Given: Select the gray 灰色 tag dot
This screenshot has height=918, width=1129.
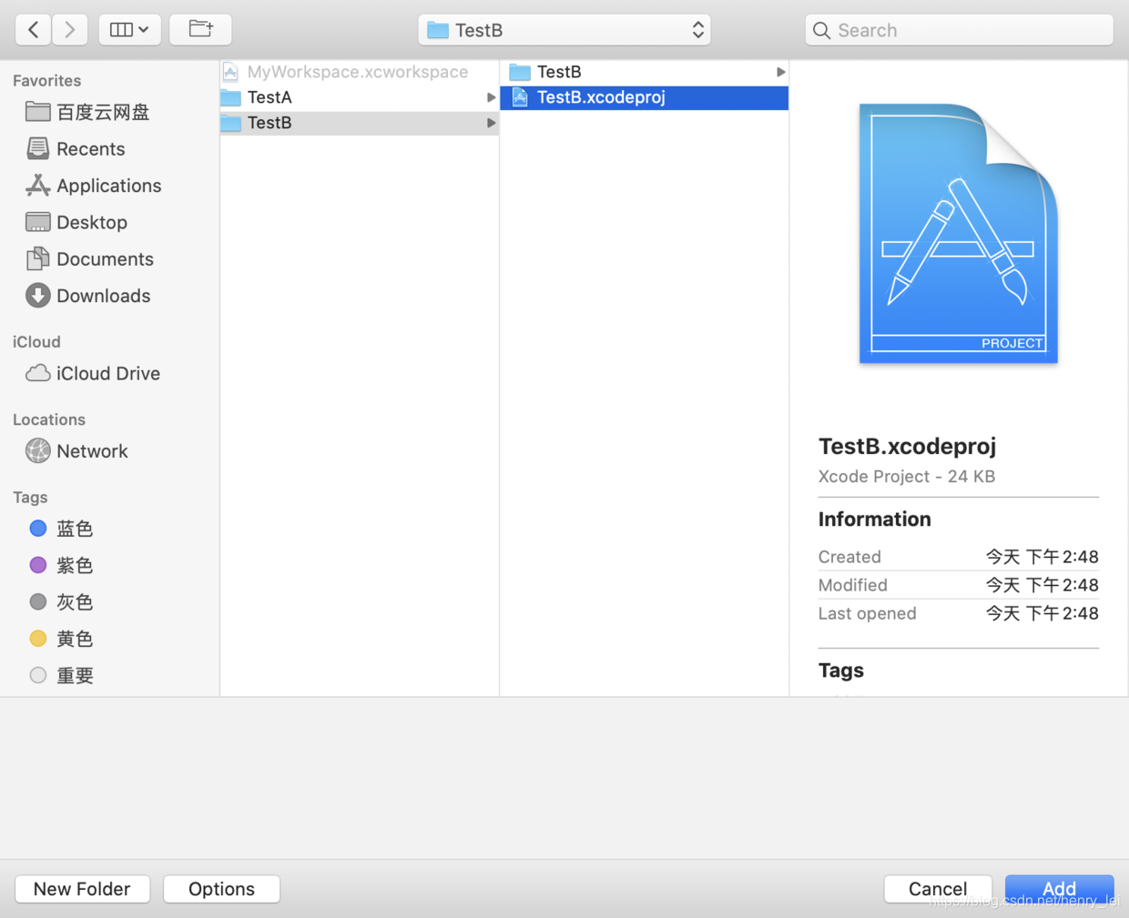Looking at the screenshot, I should pos(38,601).
